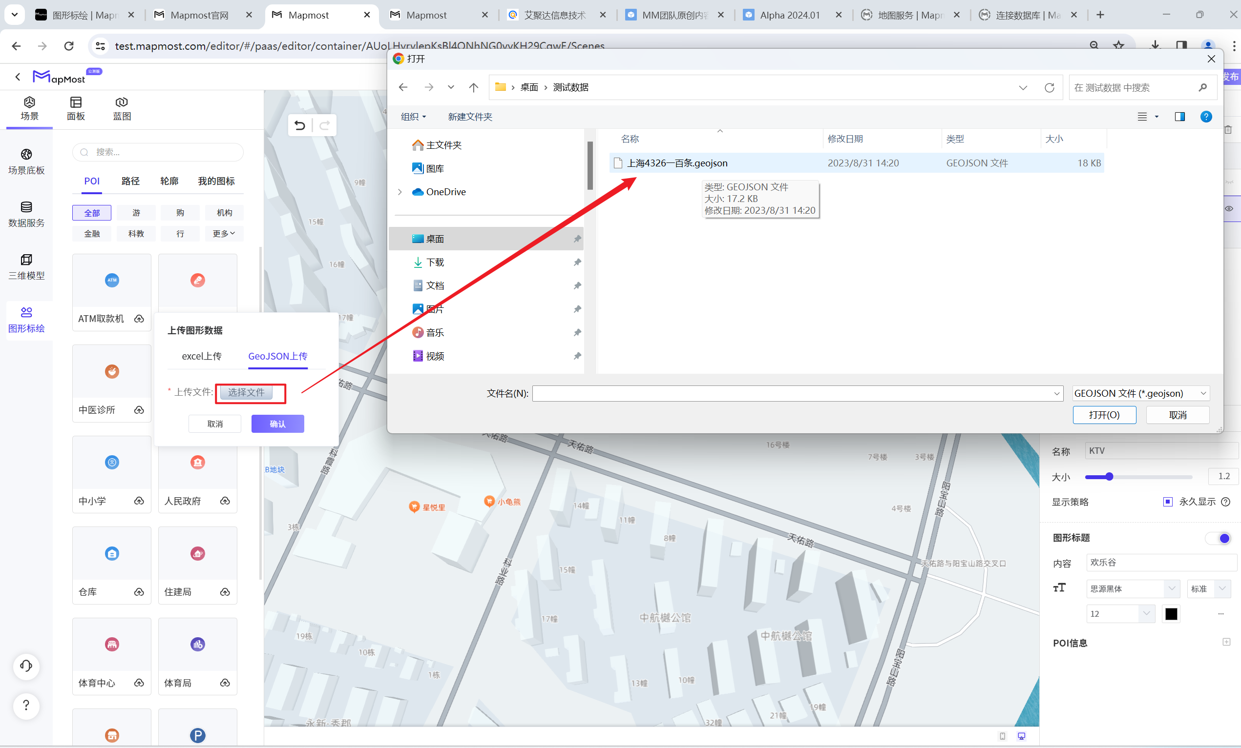Click the POI search field
The image size is (1241, 748).
click(158, 152)
